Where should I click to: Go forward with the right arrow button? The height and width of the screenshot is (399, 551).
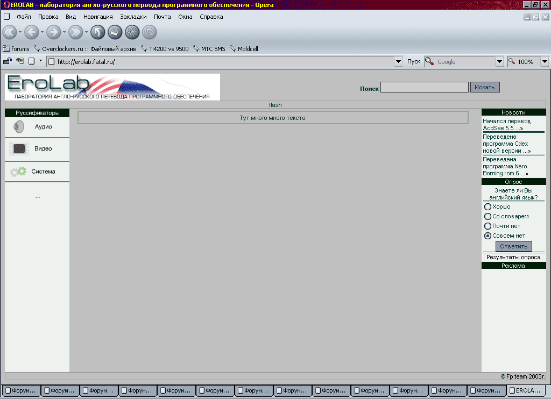pos(54,32)
